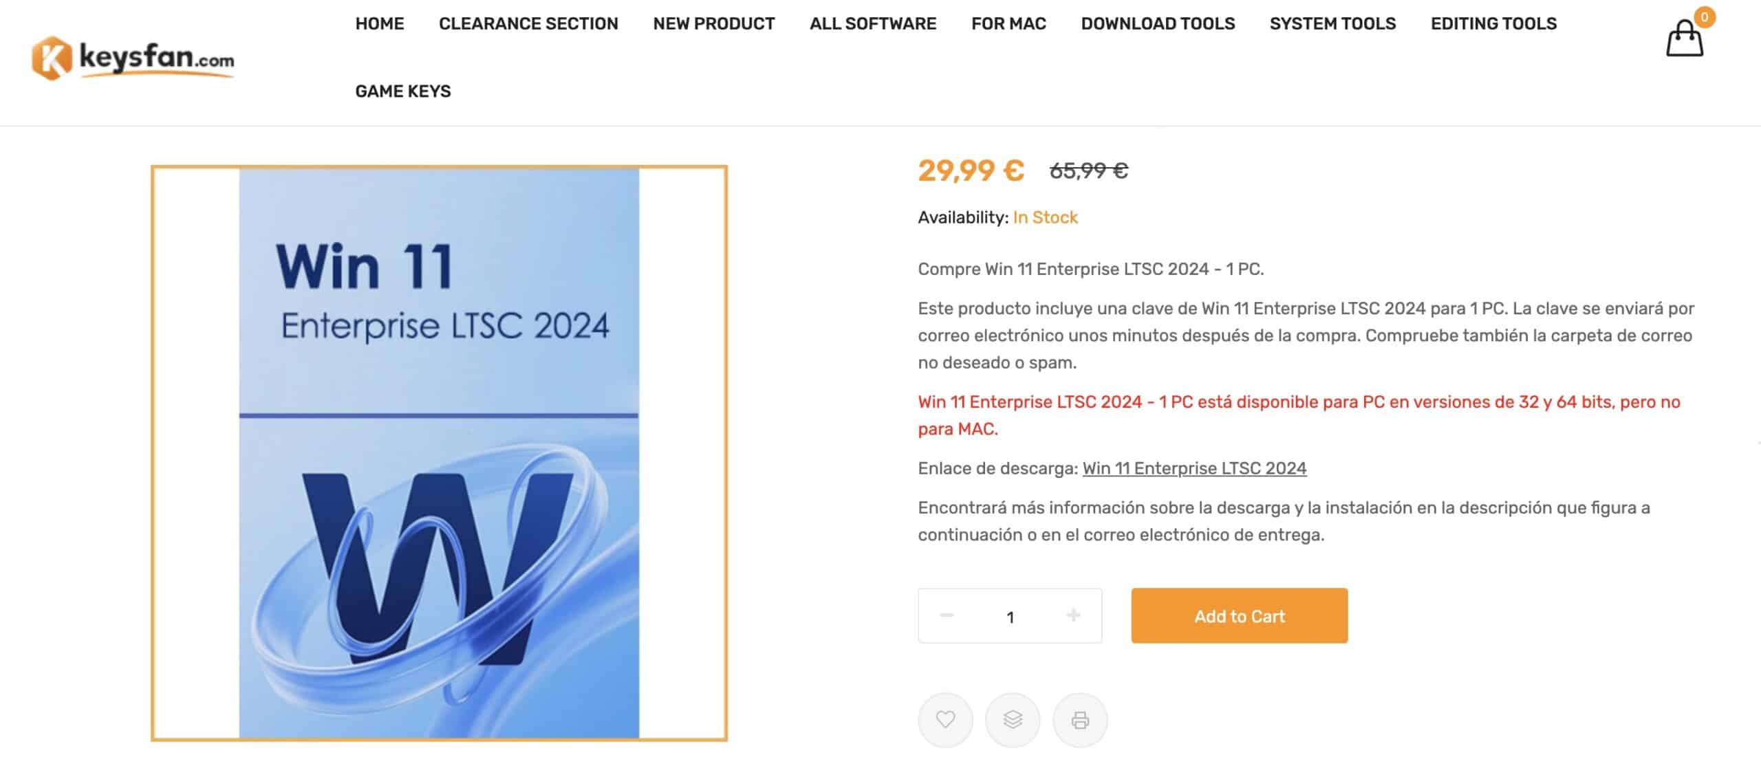Increase quantity with plus button
1761x775 pixels.
[x=1073, y=615]
